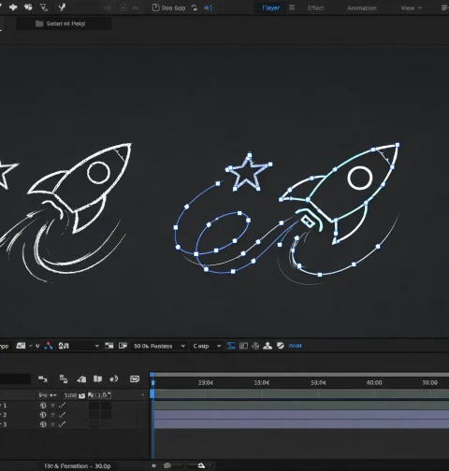Screen dimensions: 449x471
Task: Switch to the Animation tab
Action: coord(362,7)
